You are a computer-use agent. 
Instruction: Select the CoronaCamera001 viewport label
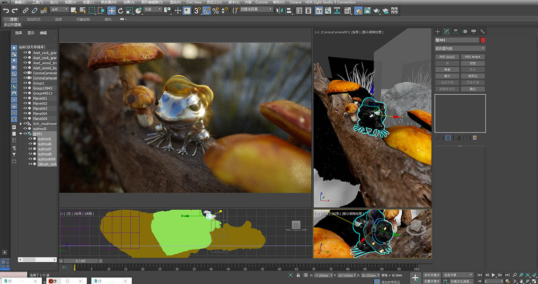point(335,32)
